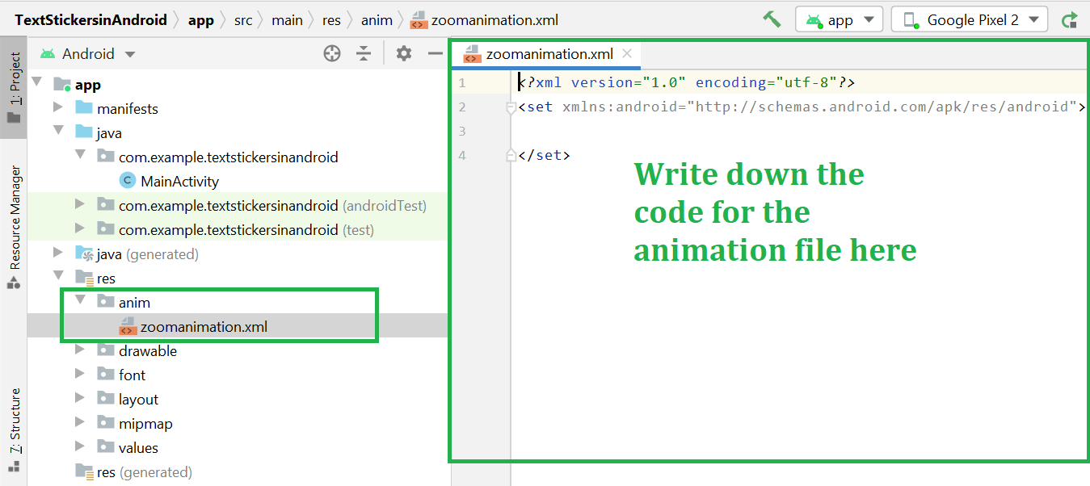Toggle the 1: Project side tab
Viewport: 1090px width, 486px height.
click(x=14, y=87)
